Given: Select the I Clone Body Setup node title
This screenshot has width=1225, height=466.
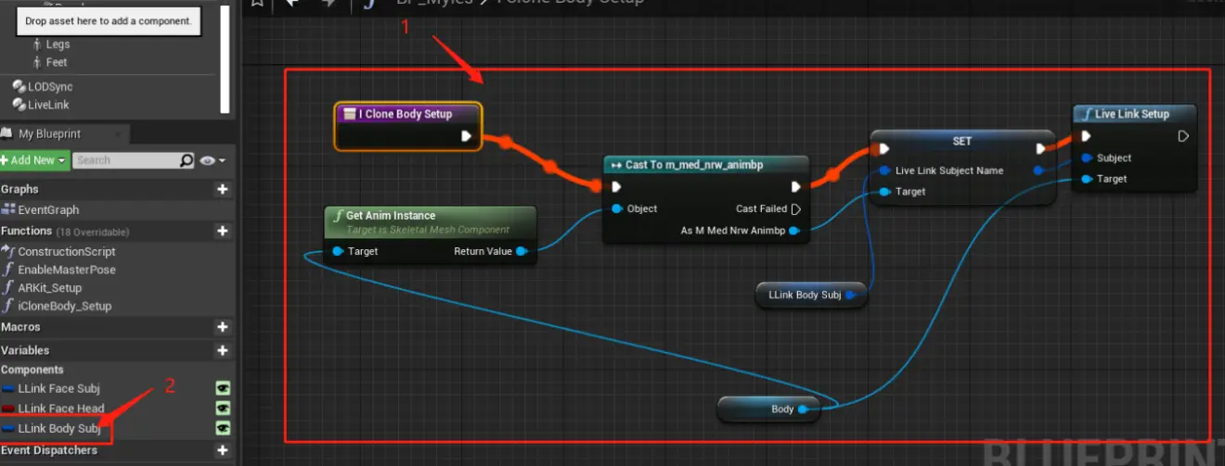Looking at the screenshot, I should pos(406,114).
